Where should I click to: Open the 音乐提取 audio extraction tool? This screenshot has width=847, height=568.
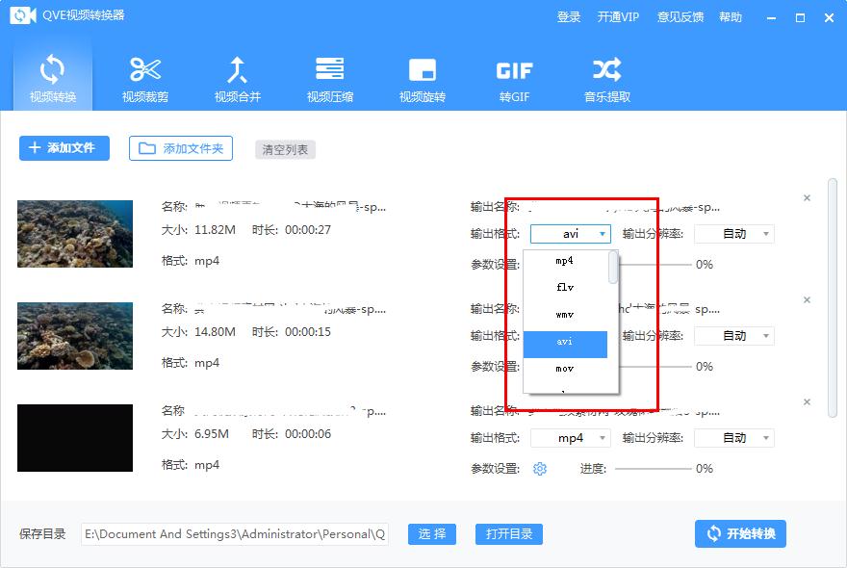tap(604, 77)
